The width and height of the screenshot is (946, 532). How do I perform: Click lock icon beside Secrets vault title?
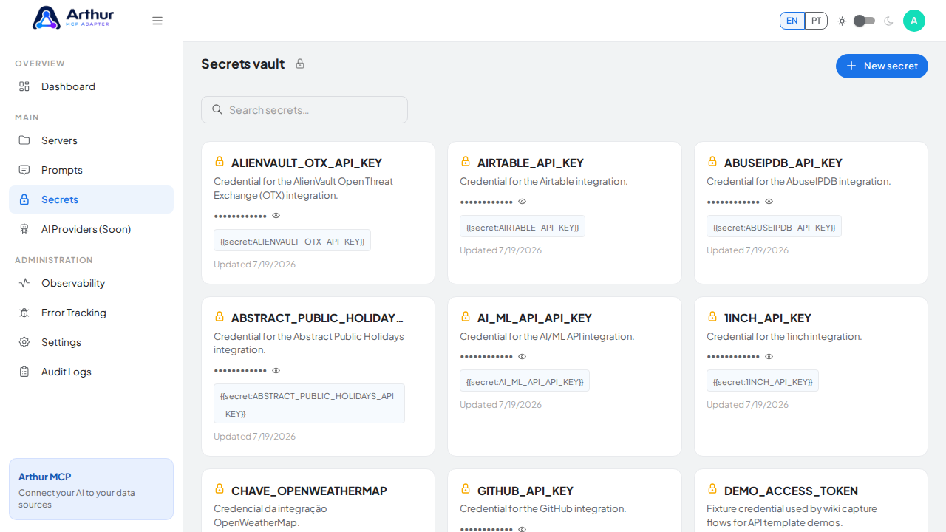(x=300, y=64)
